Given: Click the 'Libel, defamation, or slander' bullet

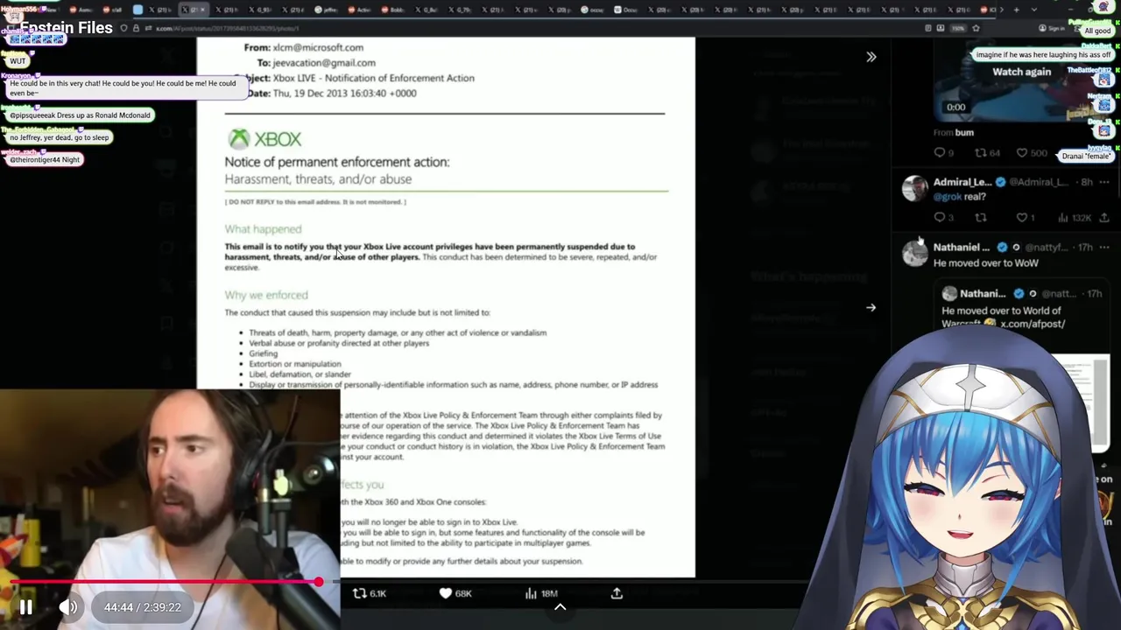Looking at the screenshot, I should (x=300, y=374).
